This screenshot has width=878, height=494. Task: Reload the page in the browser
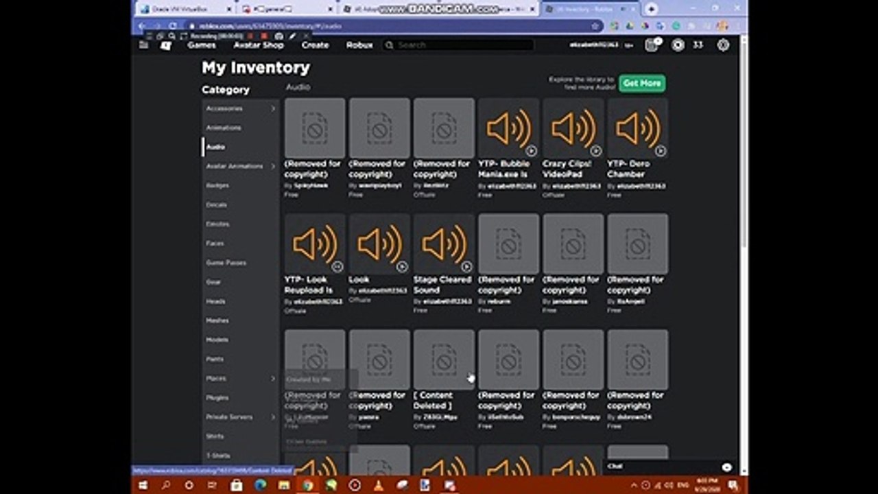point(172,26)
